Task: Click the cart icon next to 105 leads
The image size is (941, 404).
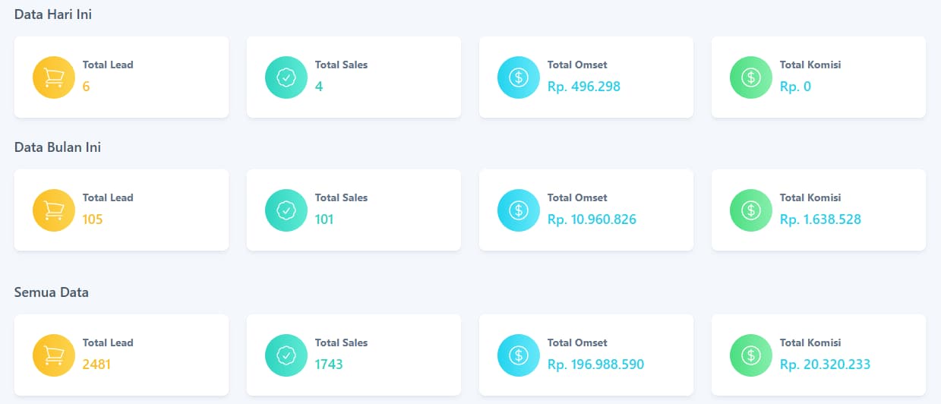Action: pyautogui.click(x=54, y=210)
